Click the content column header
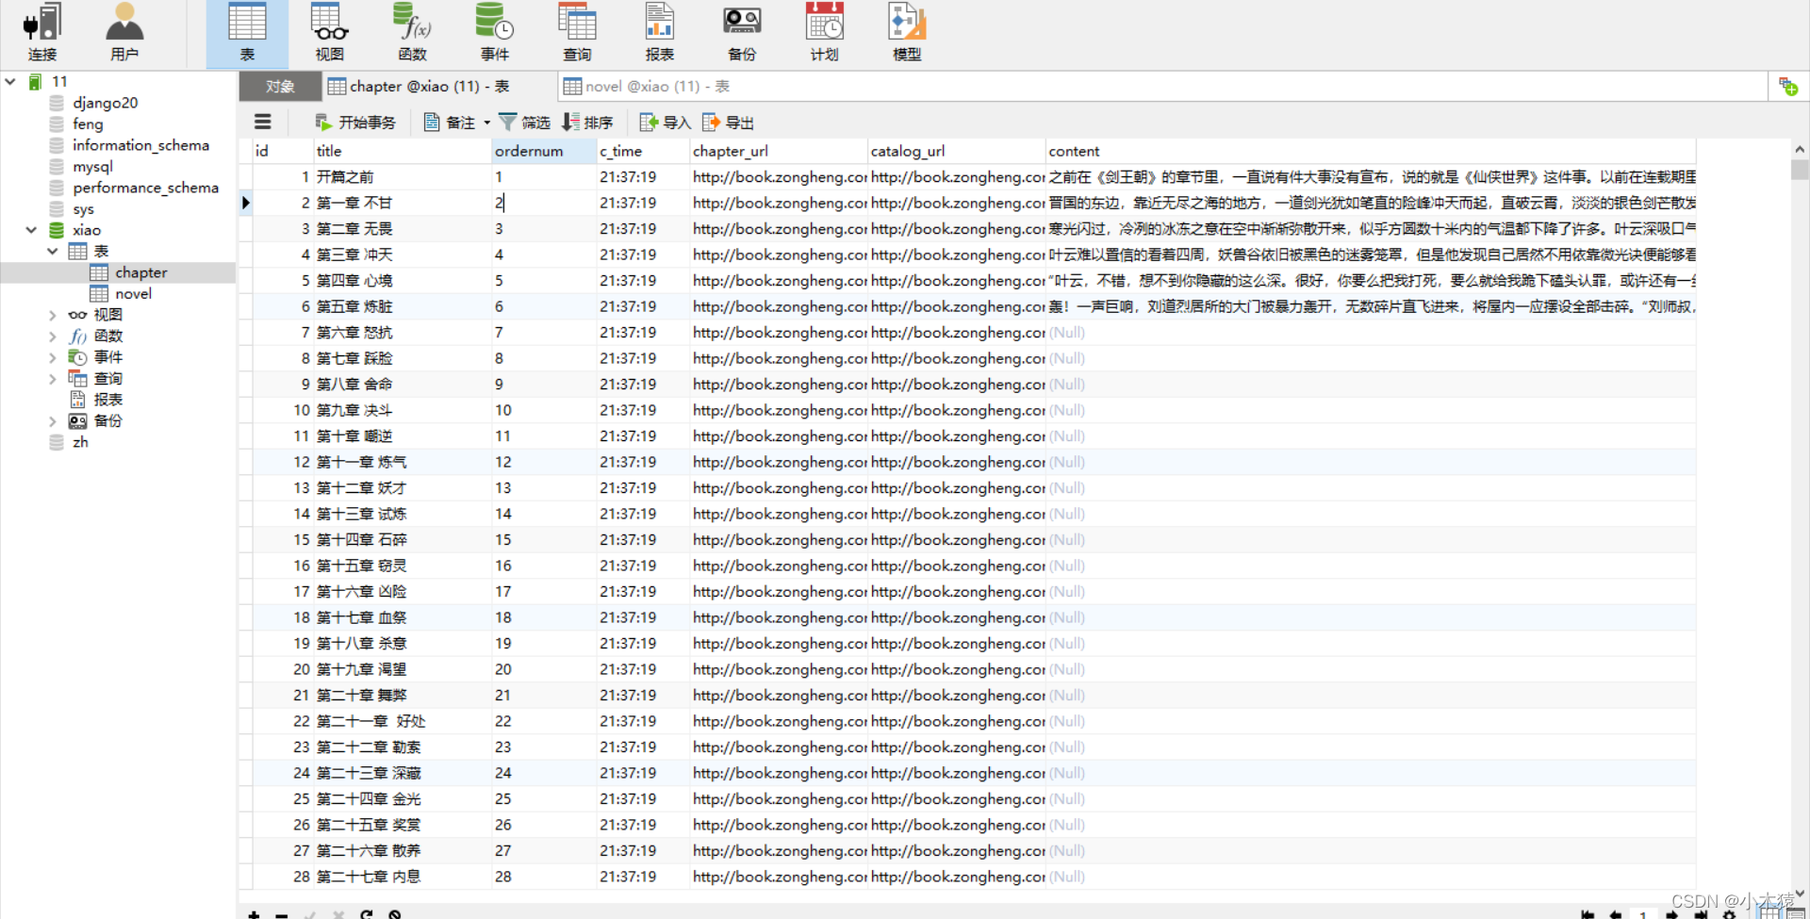This screenshot has height=919, width=1810. [x=1372, y=151]
